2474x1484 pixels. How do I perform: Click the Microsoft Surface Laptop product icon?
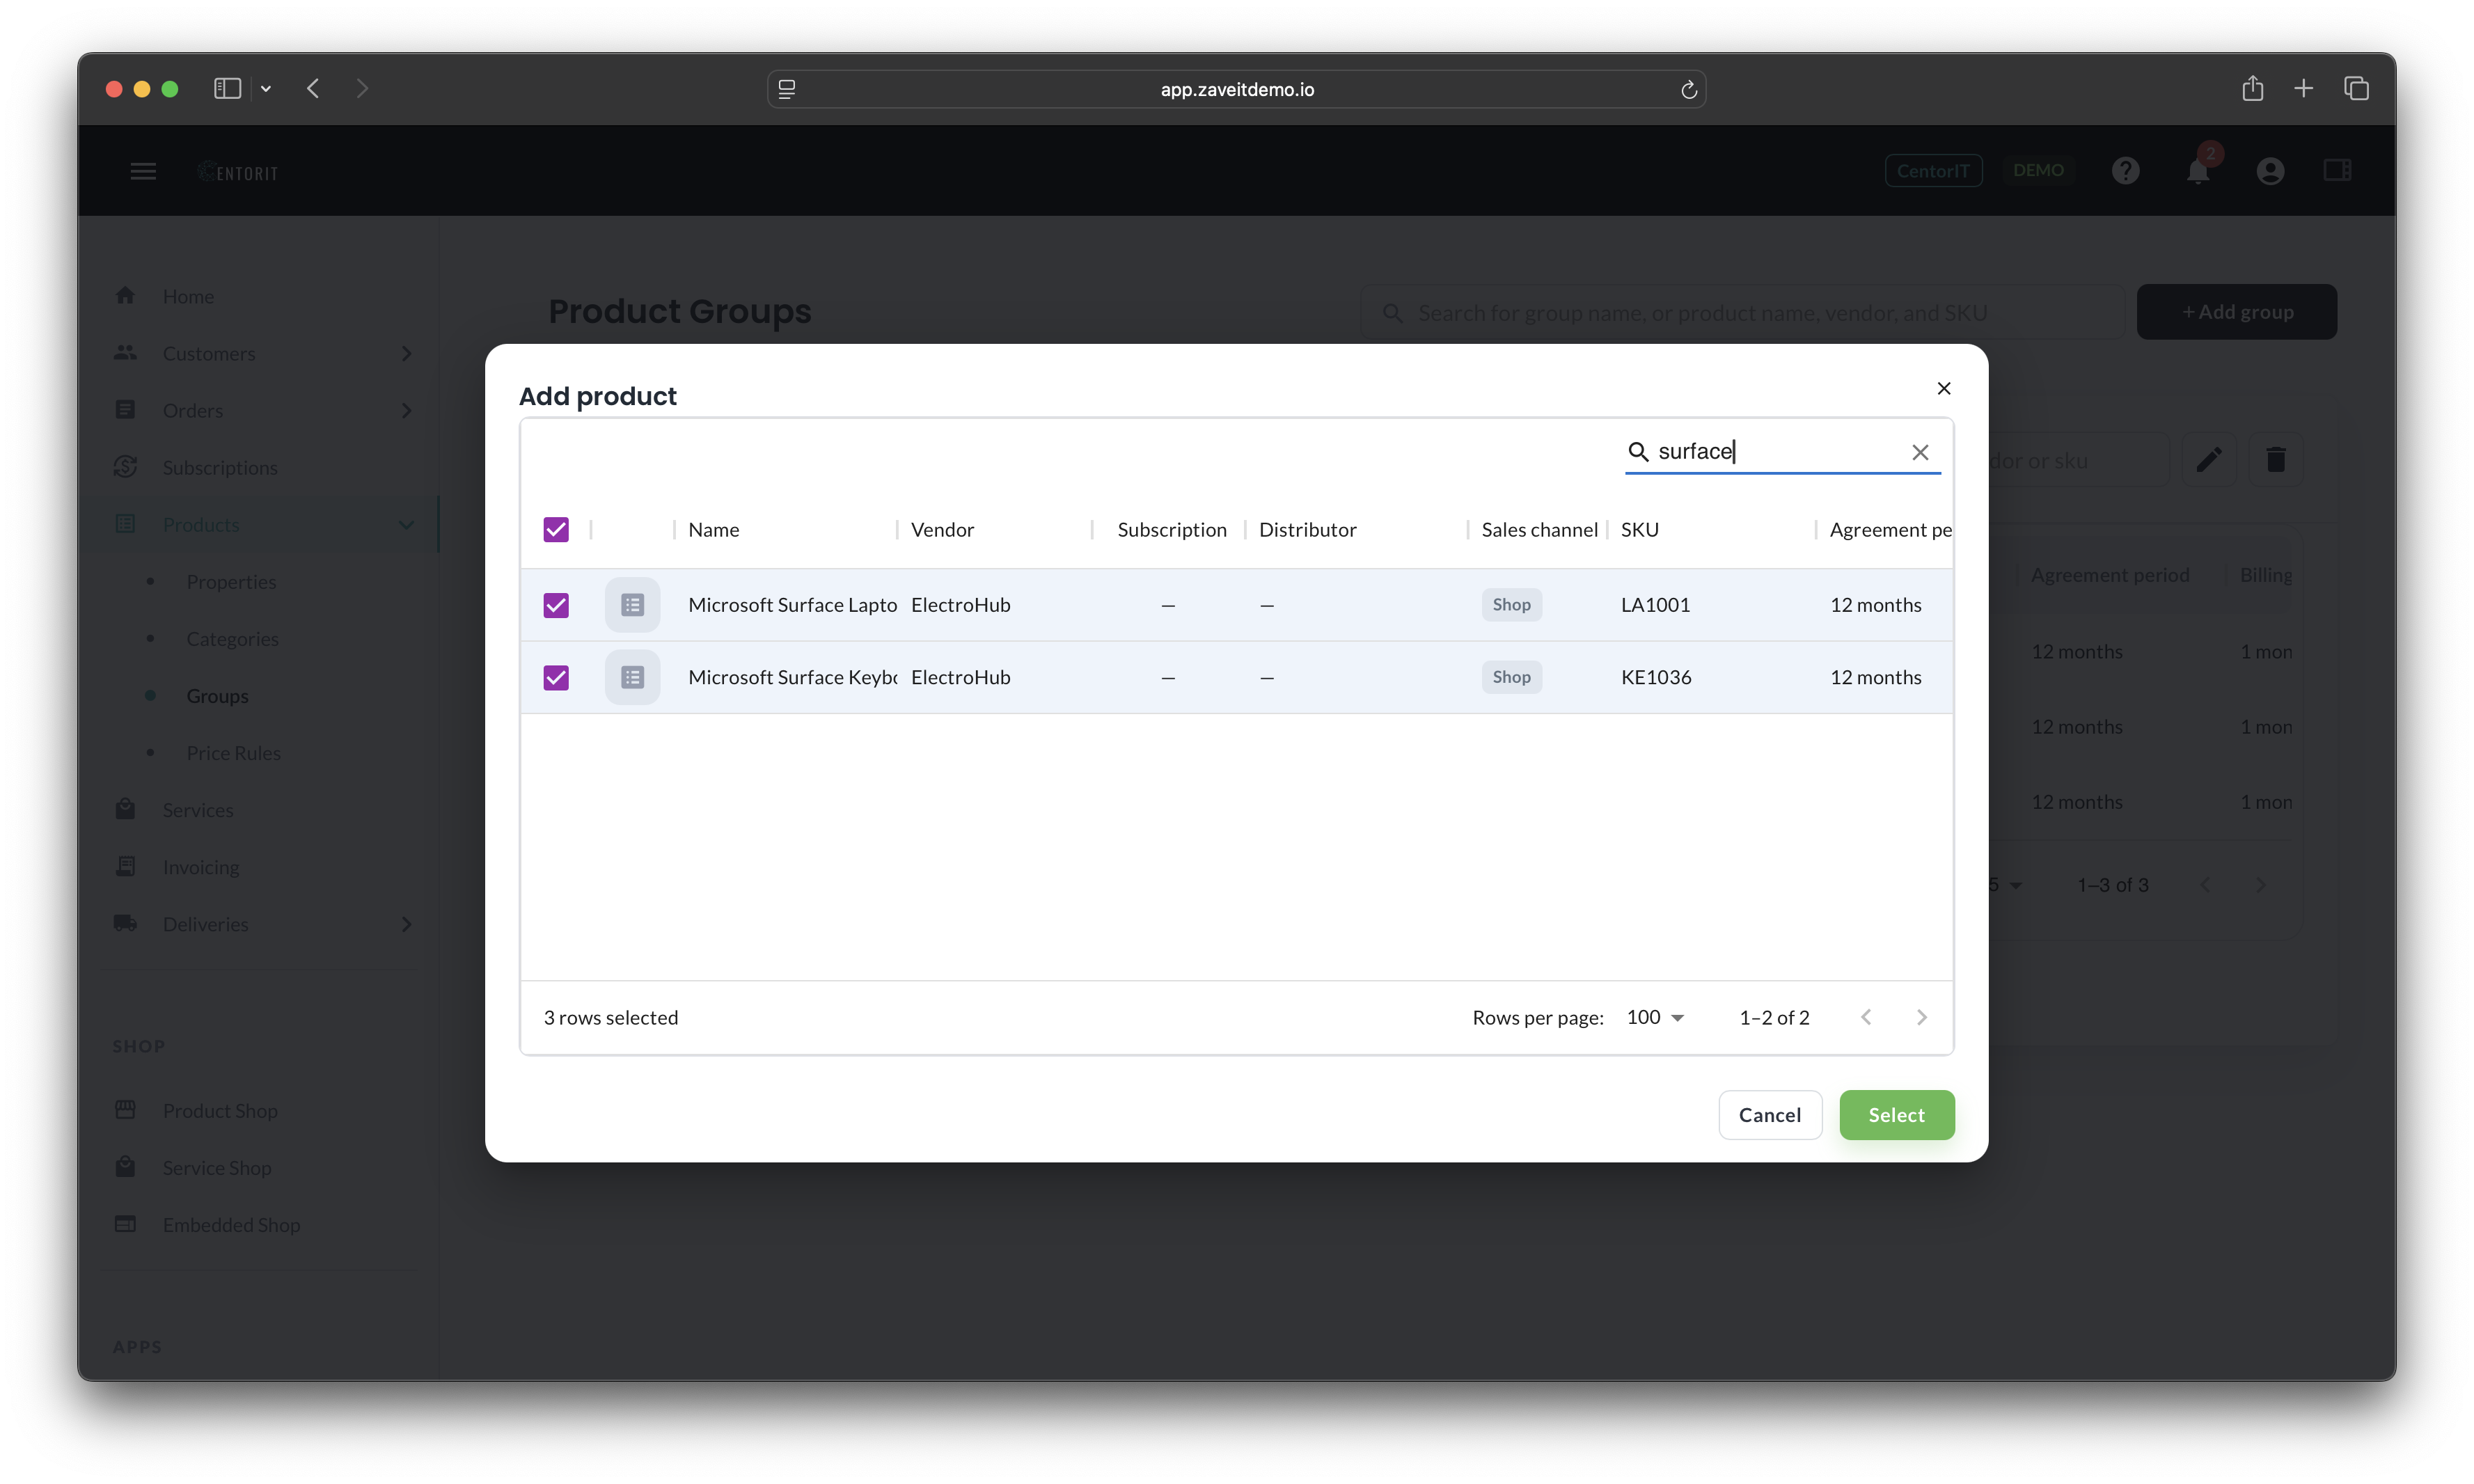click(632, 605)
